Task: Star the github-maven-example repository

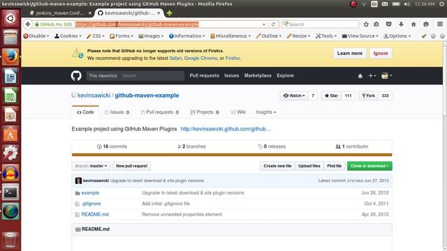Action: pyautogui.click(x=331, y=96)
